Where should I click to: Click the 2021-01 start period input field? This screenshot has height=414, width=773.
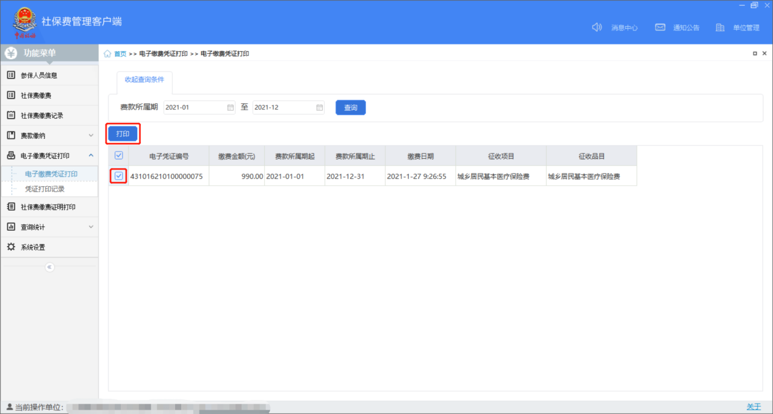(x=194, y=107)
